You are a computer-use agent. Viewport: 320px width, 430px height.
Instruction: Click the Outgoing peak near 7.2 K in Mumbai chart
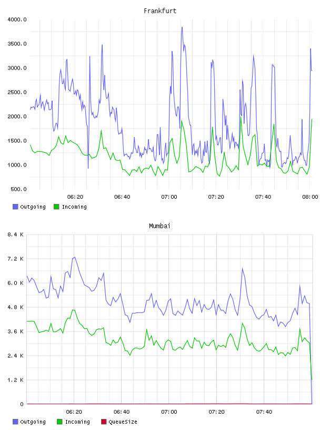pos(75,257)
